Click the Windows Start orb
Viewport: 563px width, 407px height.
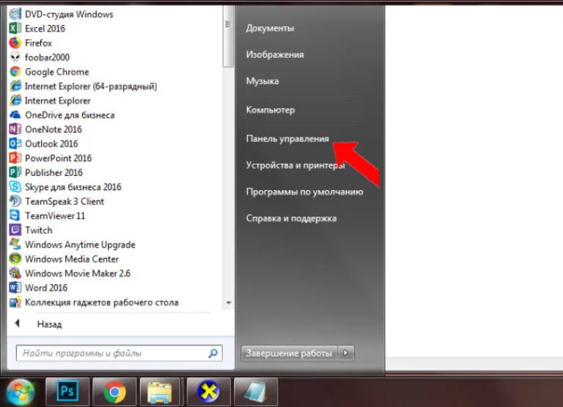[x=20, y=392]
